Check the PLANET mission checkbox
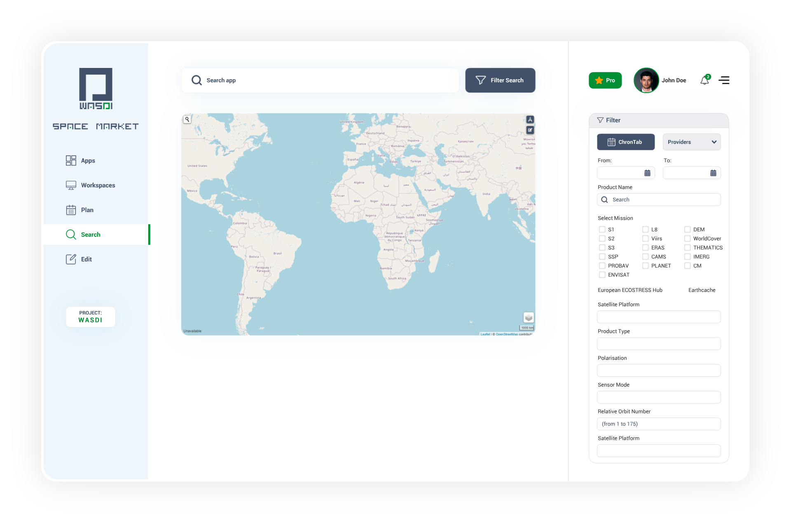Viewport: 791px width, 523px height. (646, 266)
